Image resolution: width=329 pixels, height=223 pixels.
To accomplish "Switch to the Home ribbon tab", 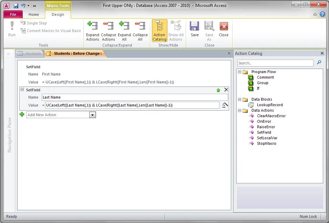I will [x=34, y=14].
